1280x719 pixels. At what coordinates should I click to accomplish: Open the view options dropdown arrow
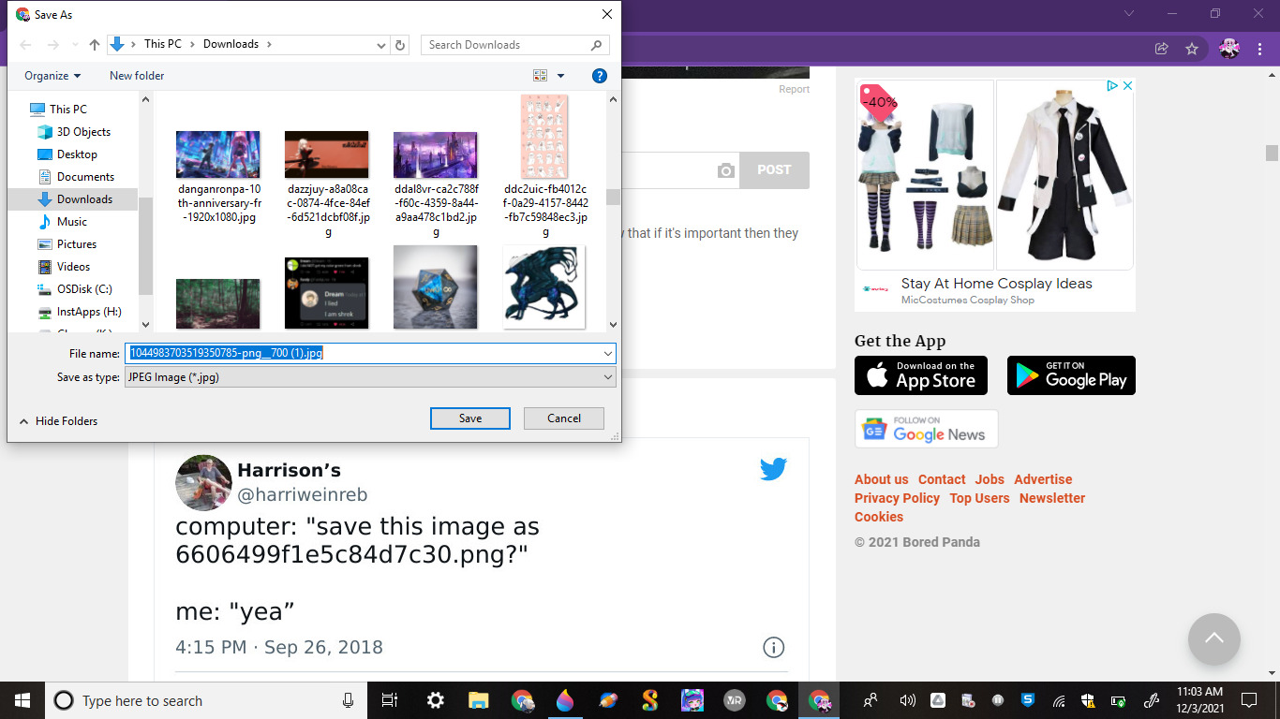point(561,76)
